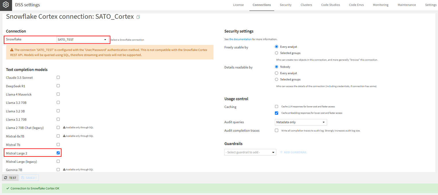Go to the Clusters tab
The width and height of the screenshot is (438, 195).
[306, 5]
